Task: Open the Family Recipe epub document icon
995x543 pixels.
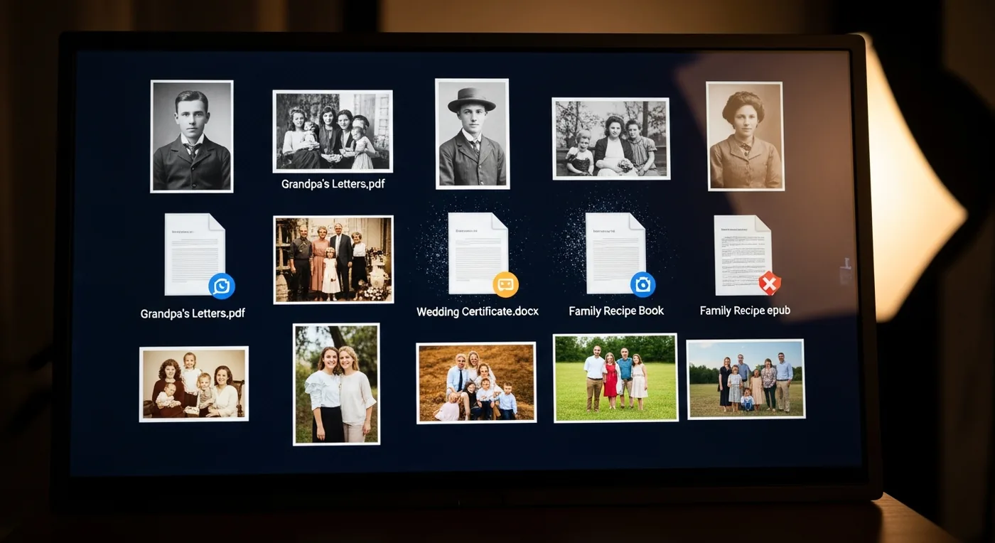Action: (743, 255)
